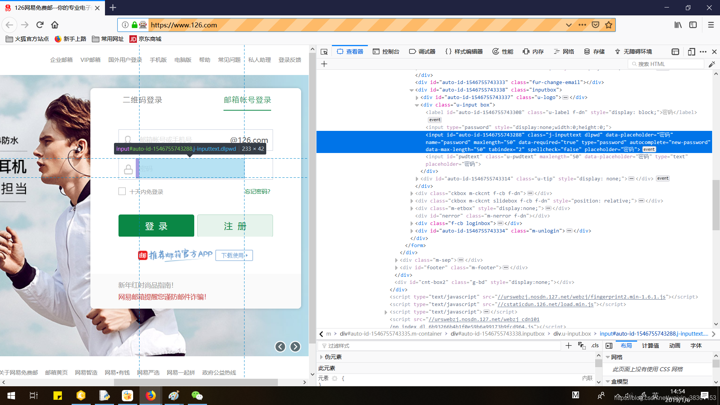720x405 pixels.
Task: Tick the 十天内免登录 checkbox
Action: [x=122, y=191]
